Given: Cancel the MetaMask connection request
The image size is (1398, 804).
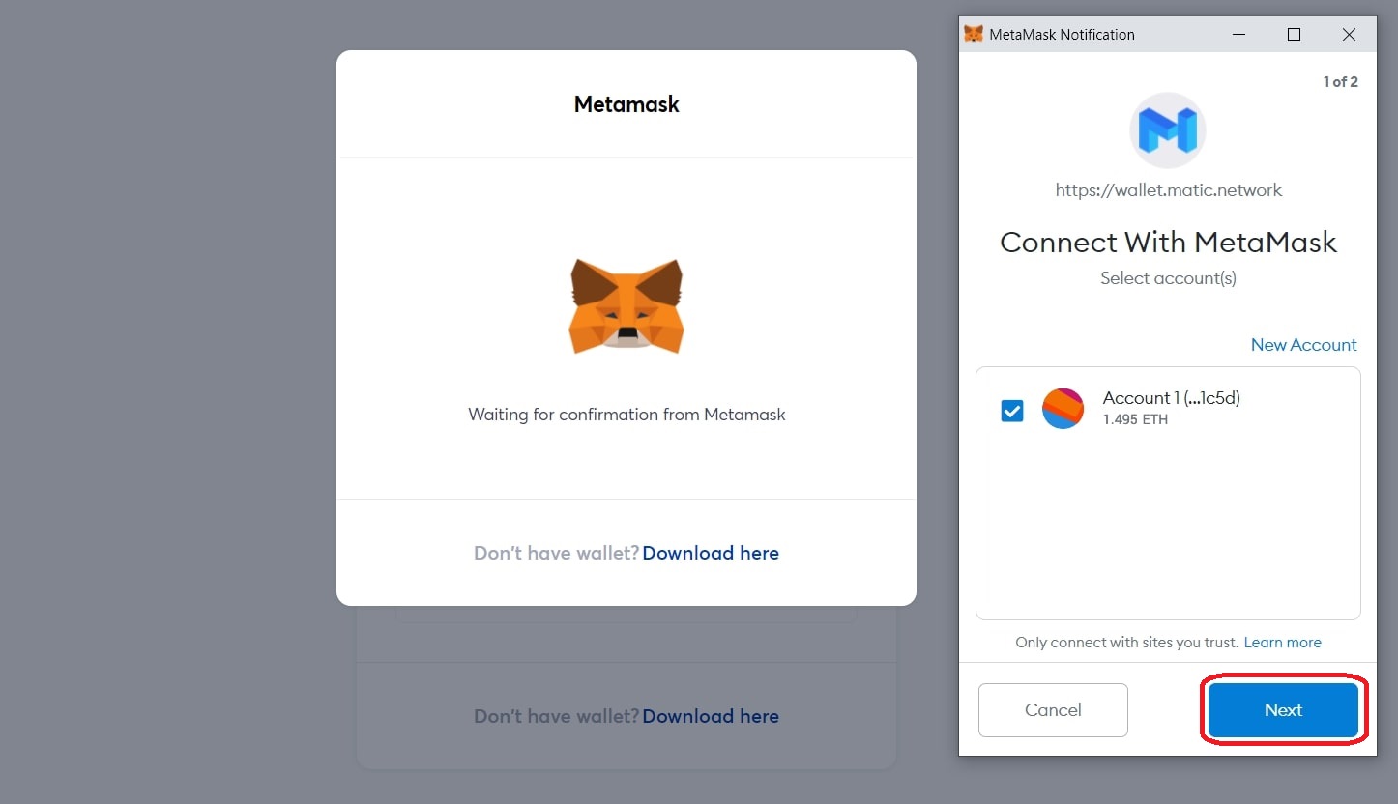Looking at the screenshot, I should coord(1053,709).
